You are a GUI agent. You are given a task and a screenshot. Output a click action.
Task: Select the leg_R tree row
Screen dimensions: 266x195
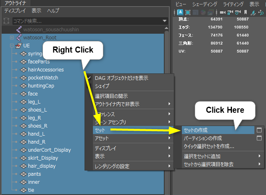[x=83, y=118]
